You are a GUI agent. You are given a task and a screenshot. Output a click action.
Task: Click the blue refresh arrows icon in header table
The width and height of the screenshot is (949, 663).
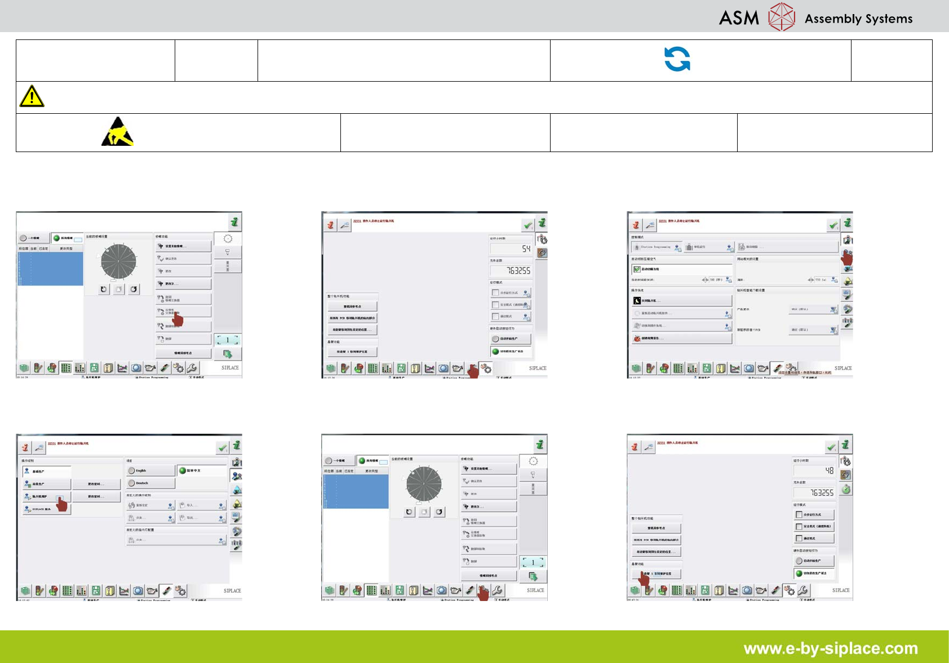(x=677, y=59)
